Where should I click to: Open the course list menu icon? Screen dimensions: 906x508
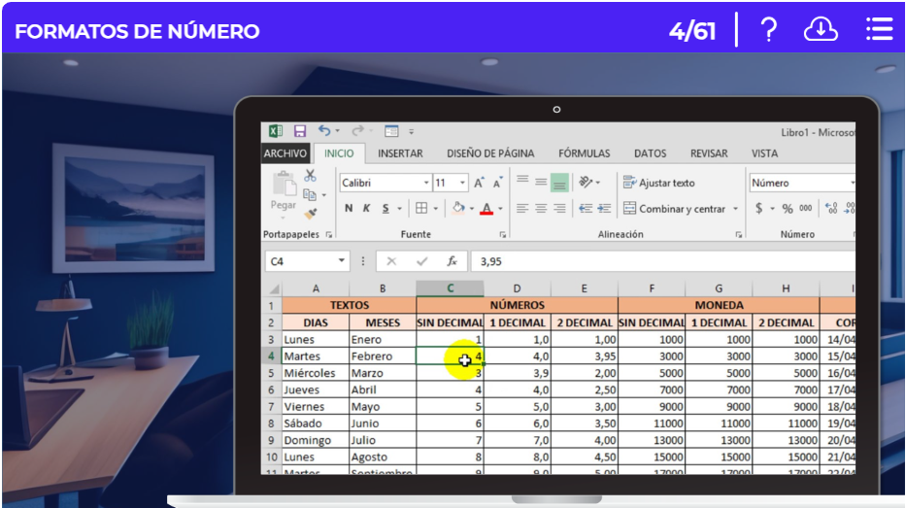click(x=879, y=30)
